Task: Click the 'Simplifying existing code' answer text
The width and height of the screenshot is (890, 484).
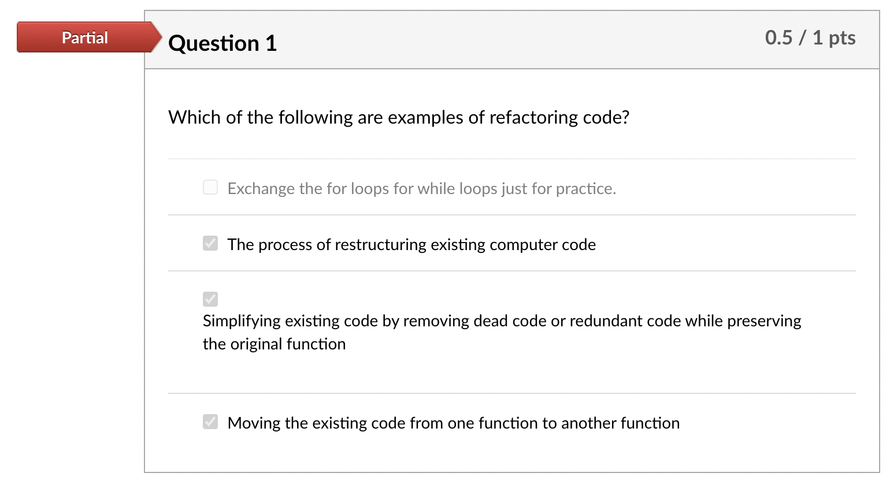Action: coord(502,332)
